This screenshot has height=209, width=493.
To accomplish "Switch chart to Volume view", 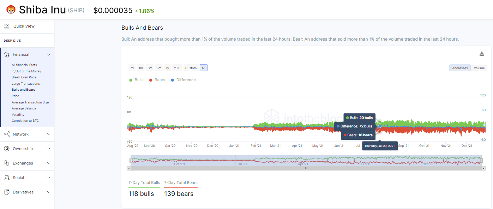I will point(479,68).
